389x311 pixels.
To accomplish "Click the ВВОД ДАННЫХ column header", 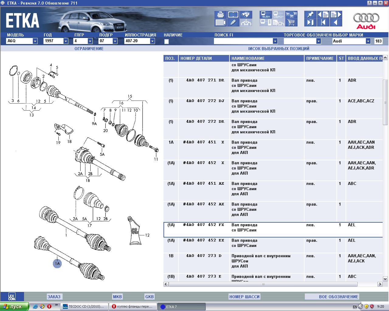I will (364, 58).
